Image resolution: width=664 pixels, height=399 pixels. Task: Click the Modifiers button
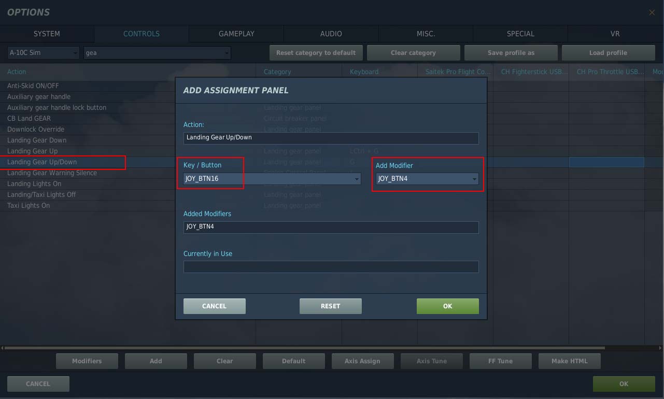pyautogui.click(x=87, y=361)
